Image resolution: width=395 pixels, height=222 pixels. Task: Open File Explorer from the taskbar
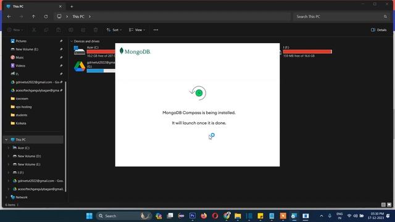[x=238, y=216]
